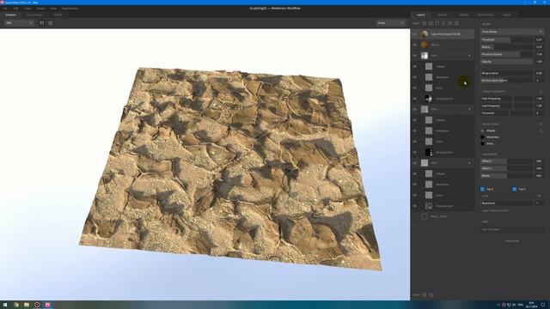The height and width of the screenshot is (309, 550).
Task: Adjust the Rotate slider
Action: click(x=507, y=175)
